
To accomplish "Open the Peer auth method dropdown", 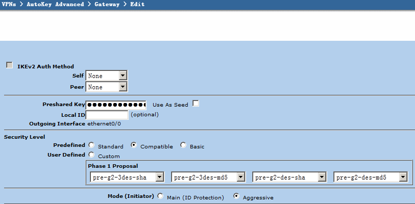I will 106,87.
